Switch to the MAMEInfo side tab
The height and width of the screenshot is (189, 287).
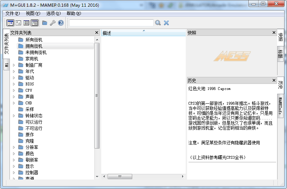click(280, 106)
